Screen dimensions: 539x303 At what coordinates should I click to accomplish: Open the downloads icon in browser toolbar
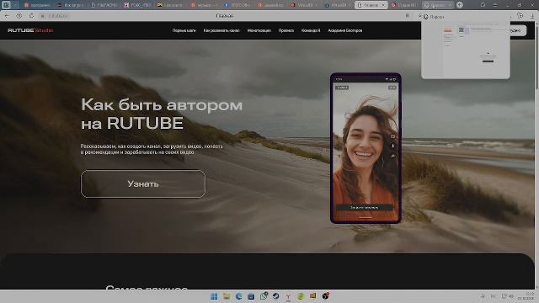[531, 16]
